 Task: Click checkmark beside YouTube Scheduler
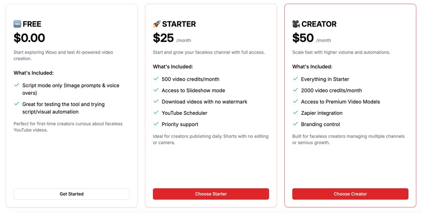tap(156, 113)
